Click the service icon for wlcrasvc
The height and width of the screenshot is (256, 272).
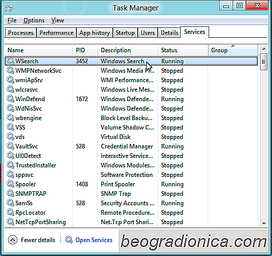point(10,90)
